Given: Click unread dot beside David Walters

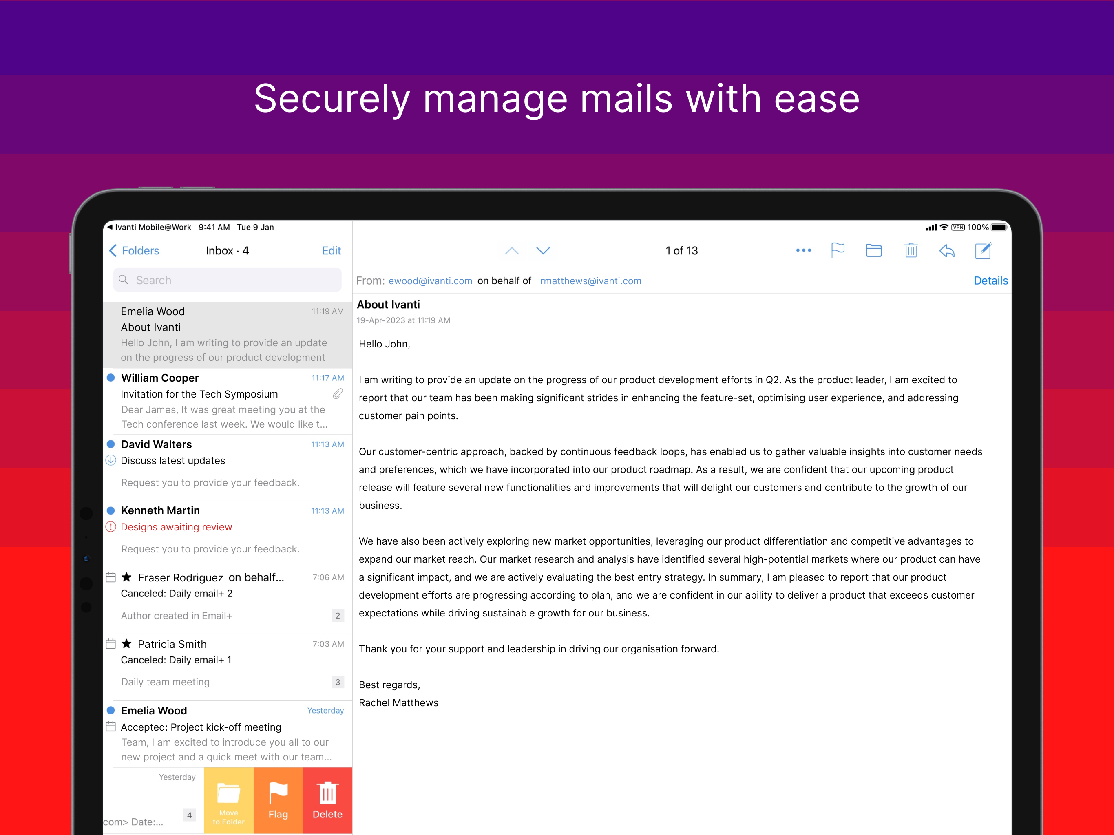Looking at the screenshot, I should [x=111, y=444].
